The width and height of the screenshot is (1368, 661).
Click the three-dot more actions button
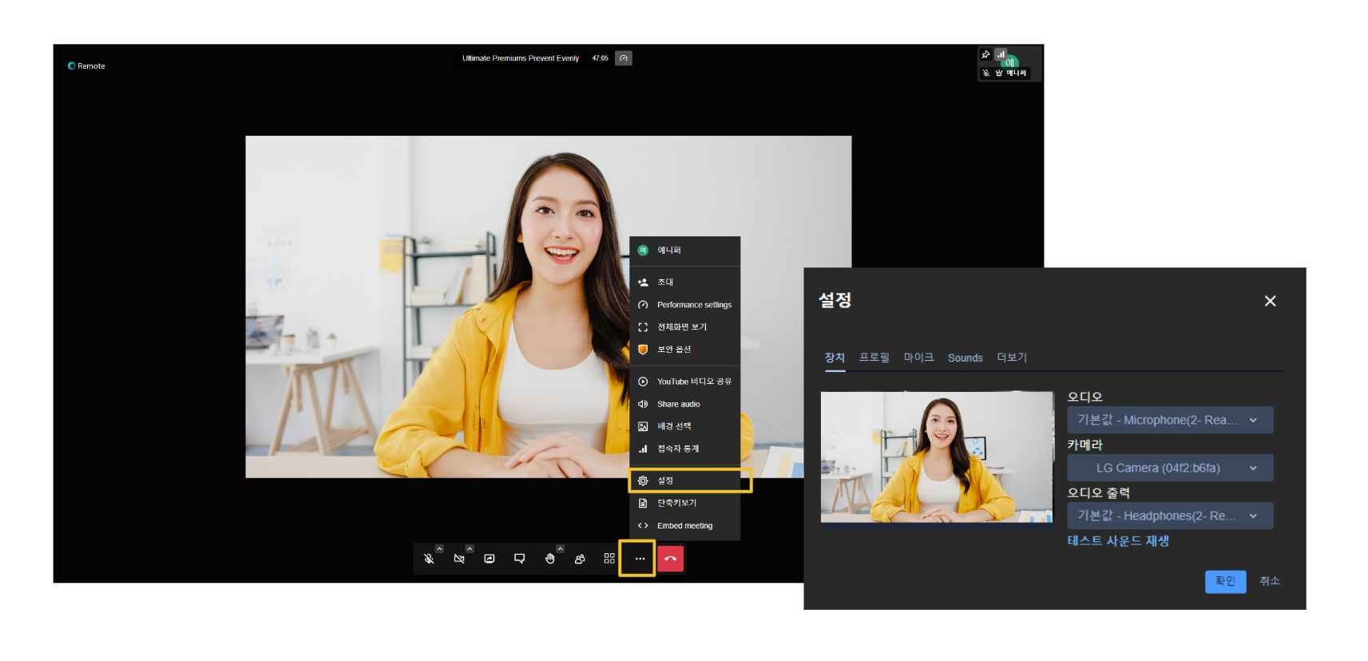pyautogui.click(x=640, y=559)
